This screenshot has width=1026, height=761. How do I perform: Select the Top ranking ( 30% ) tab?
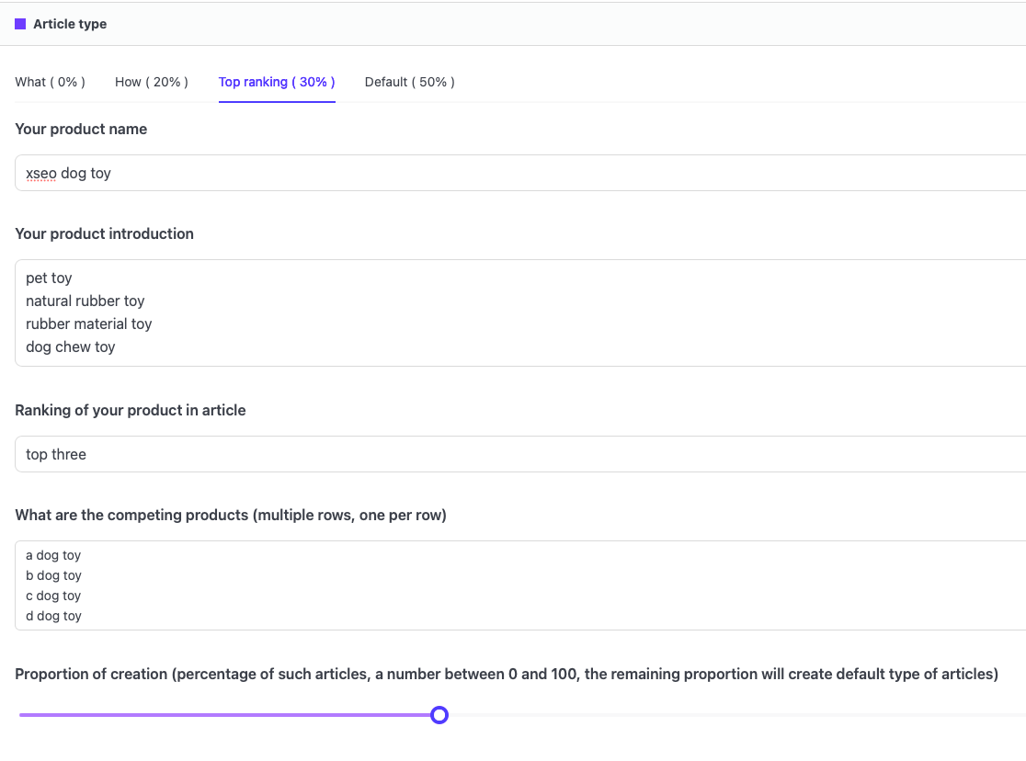[x=276, y=82]
